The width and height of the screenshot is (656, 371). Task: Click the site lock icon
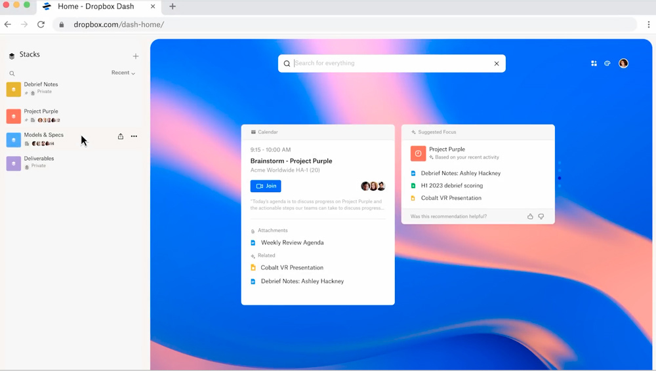[x=62, y=25]
